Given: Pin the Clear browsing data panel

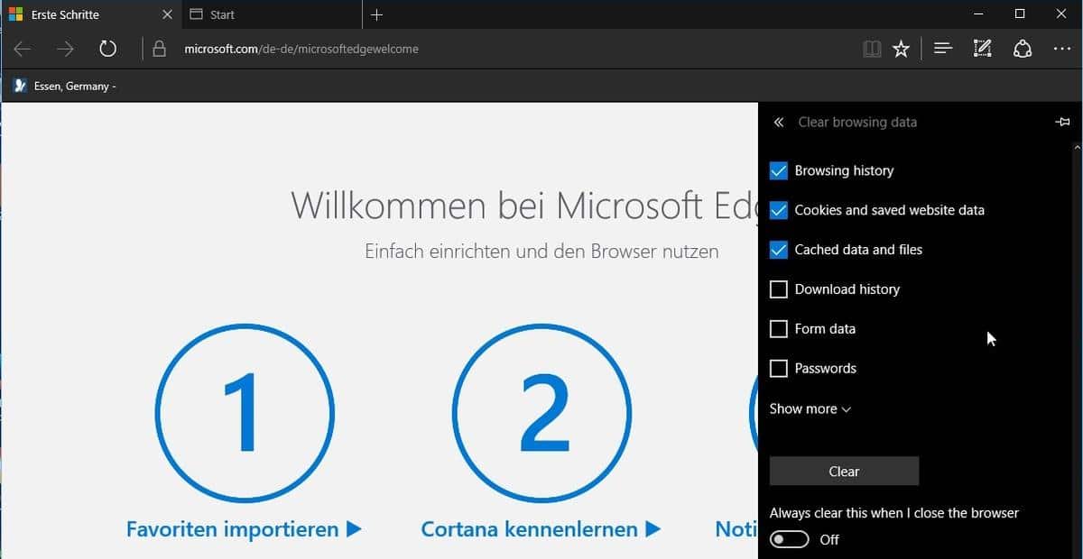Looking at the screenshot, I should (x=1063, y=121).
